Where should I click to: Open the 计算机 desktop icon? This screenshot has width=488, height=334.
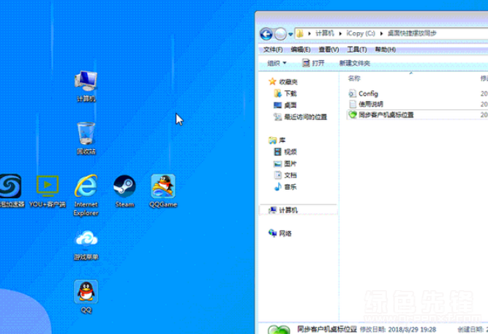click(x=86, y=86)
